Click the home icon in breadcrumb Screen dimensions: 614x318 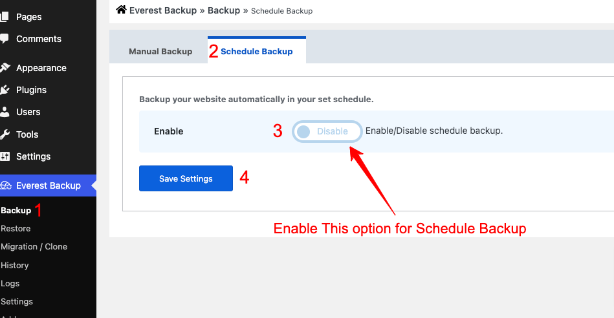[x=121, y=10]
